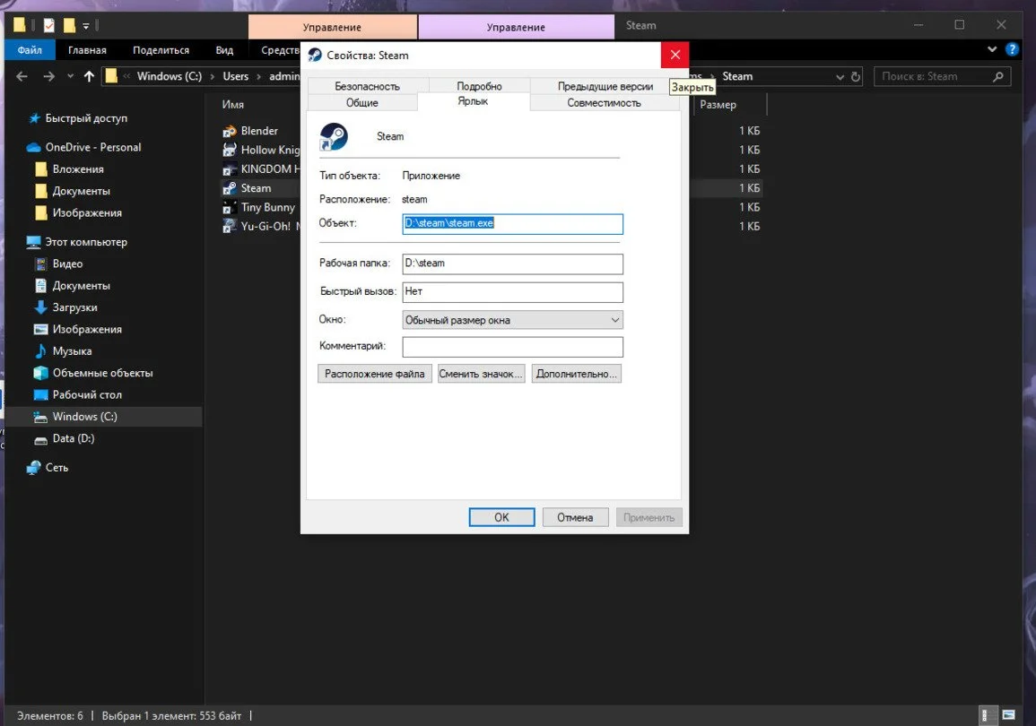
Task: Select the Blender shortcut file
Action: (259, 131)
